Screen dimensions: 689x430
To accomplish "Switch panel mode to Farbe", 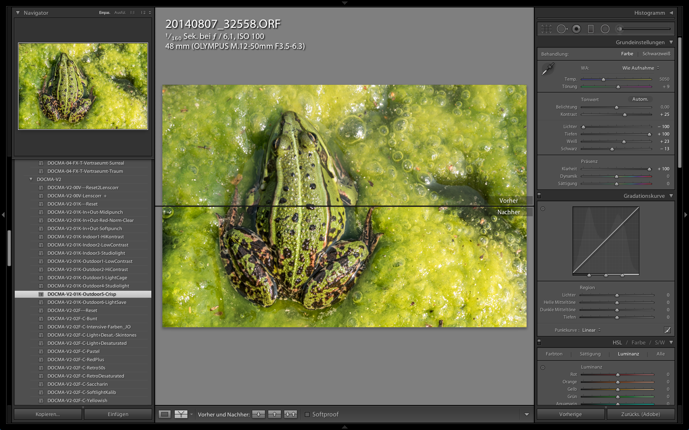I will point(639,343).
